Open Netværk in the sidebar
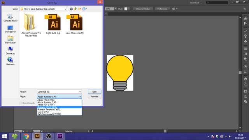Viewport: 249px width, 140px height. click(11, 61)
